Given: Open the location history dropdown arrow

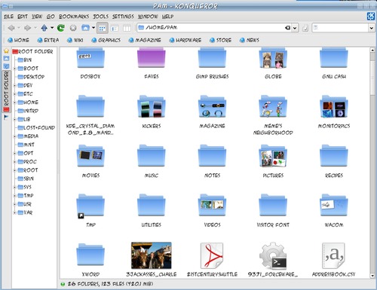Looking at the screenshot, I should click(x=295, y=28).
